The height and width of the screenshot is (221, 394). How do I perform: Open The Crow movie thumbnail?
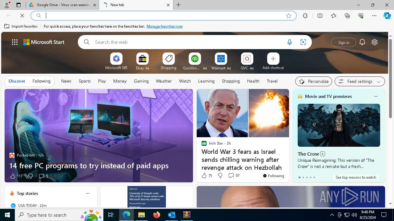[339, 125]
